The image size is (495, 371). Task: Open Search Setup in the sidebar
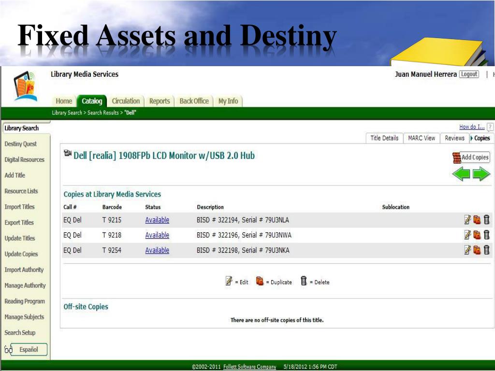tap(20, 332)
